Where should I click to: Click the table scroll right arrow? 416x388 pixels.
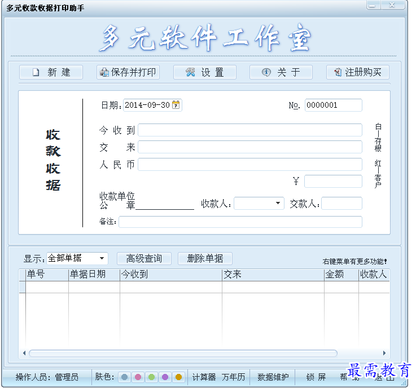[384, 353]
